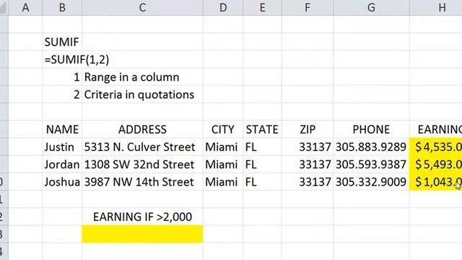This screenshot has width=462, height=260.
Task: Select column G header
Action: (371, 7)
